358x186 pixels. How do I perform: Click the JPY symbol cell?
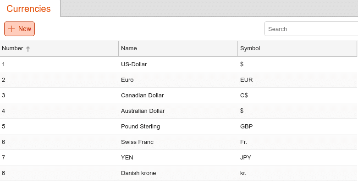point(297,158)
